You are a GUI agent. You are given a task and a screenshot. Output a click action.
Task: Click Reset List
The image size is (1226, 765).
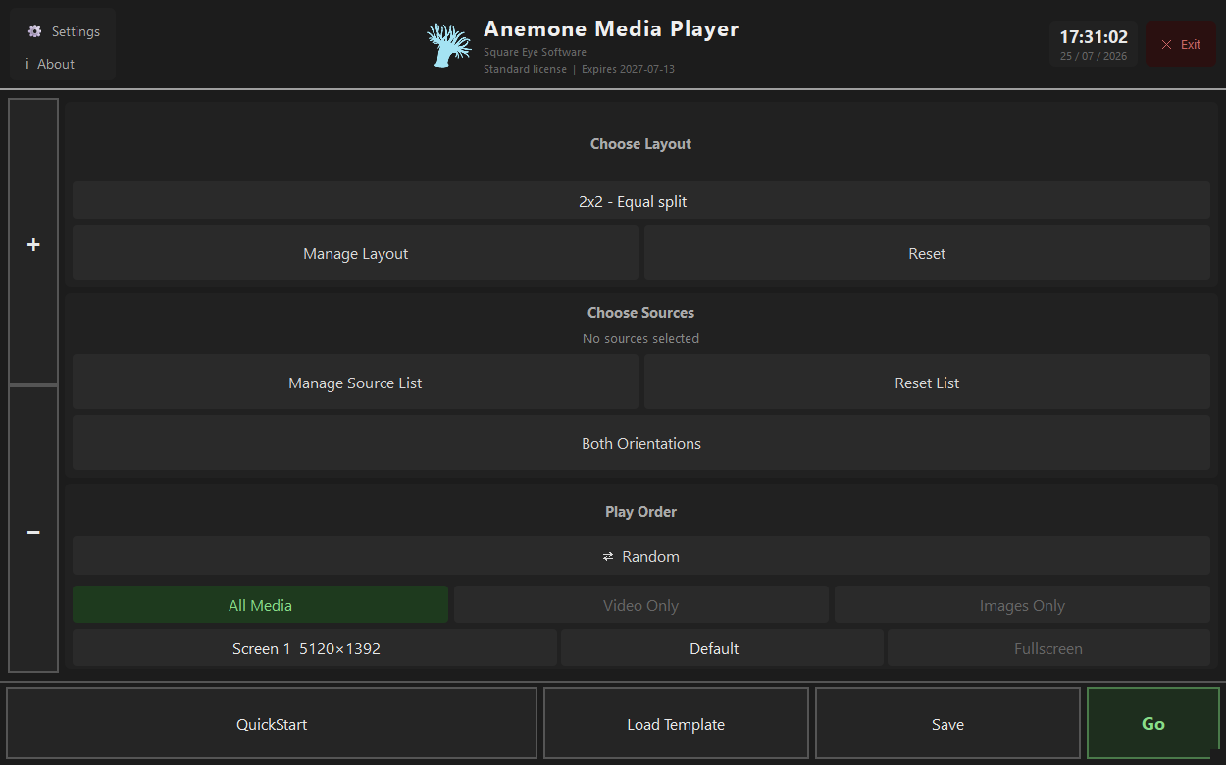(x=927, y=383)
